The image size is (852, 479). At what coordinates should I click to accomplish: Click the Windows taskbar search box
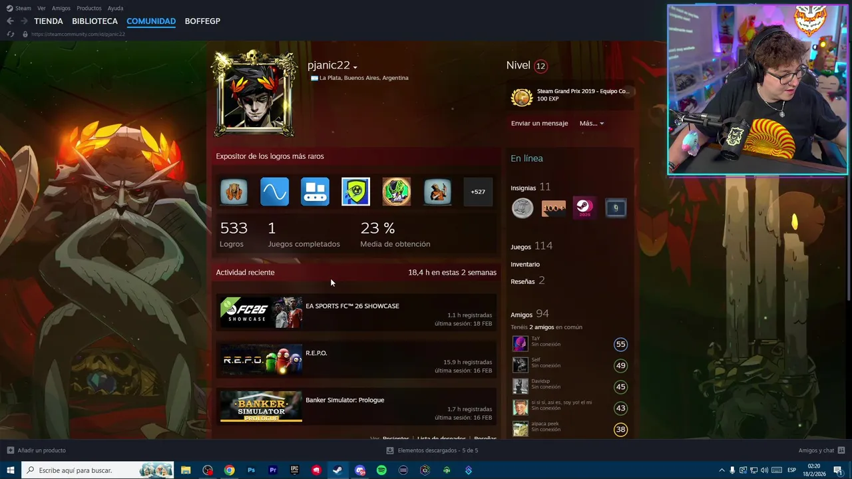pos(97,470)
